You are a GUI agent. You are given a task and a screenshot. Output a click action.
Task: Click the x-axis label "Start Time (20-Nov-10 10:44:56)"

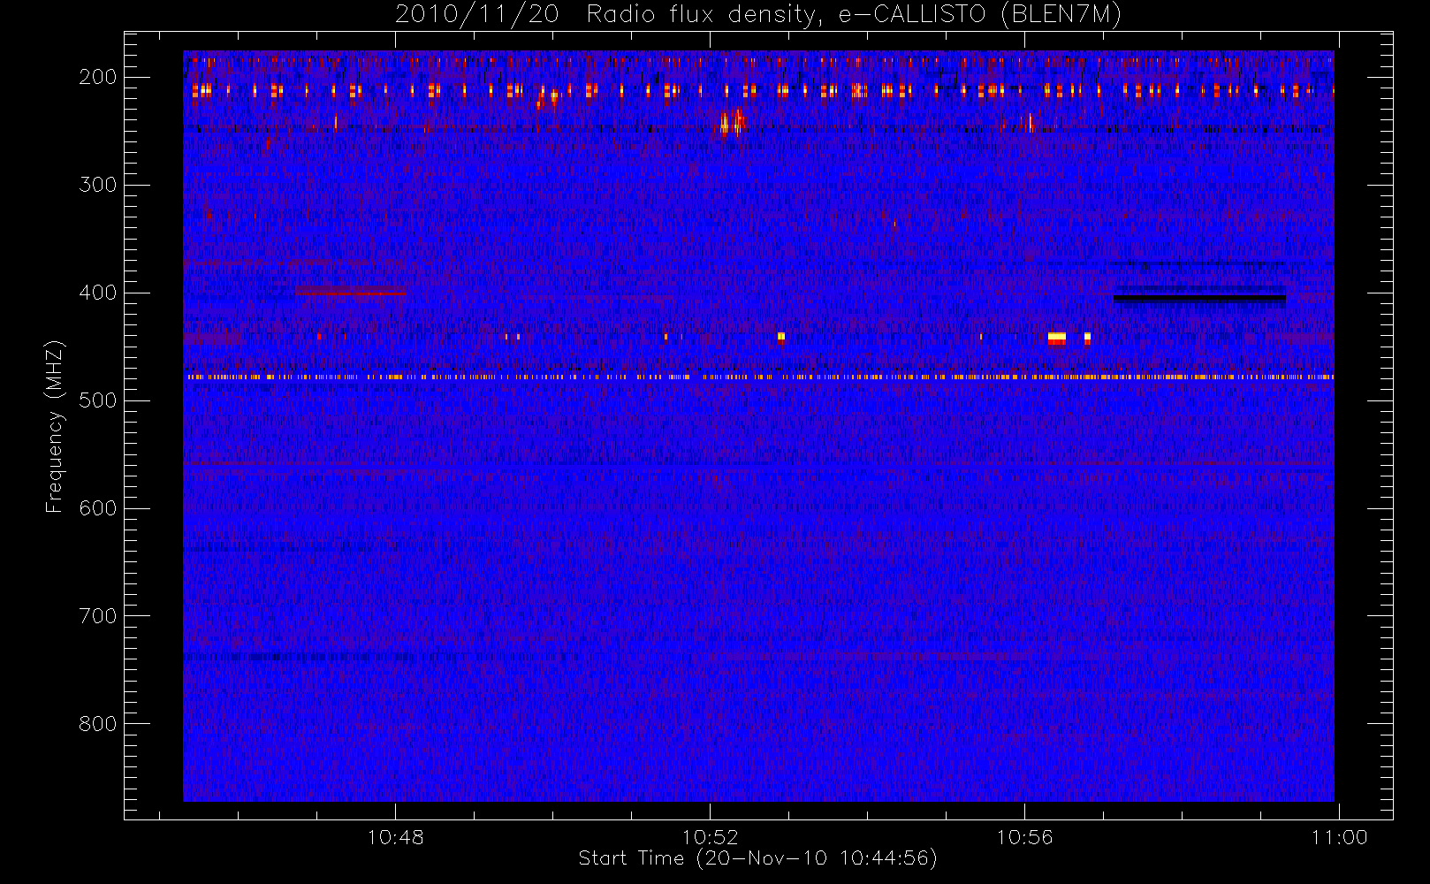point(757,858)
